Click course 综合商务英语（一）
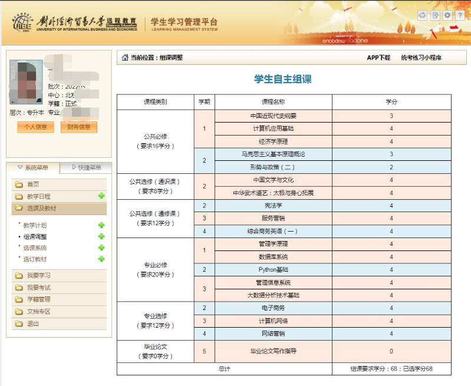471x386 pixels. pyautogui.click(x=274, y=231)
